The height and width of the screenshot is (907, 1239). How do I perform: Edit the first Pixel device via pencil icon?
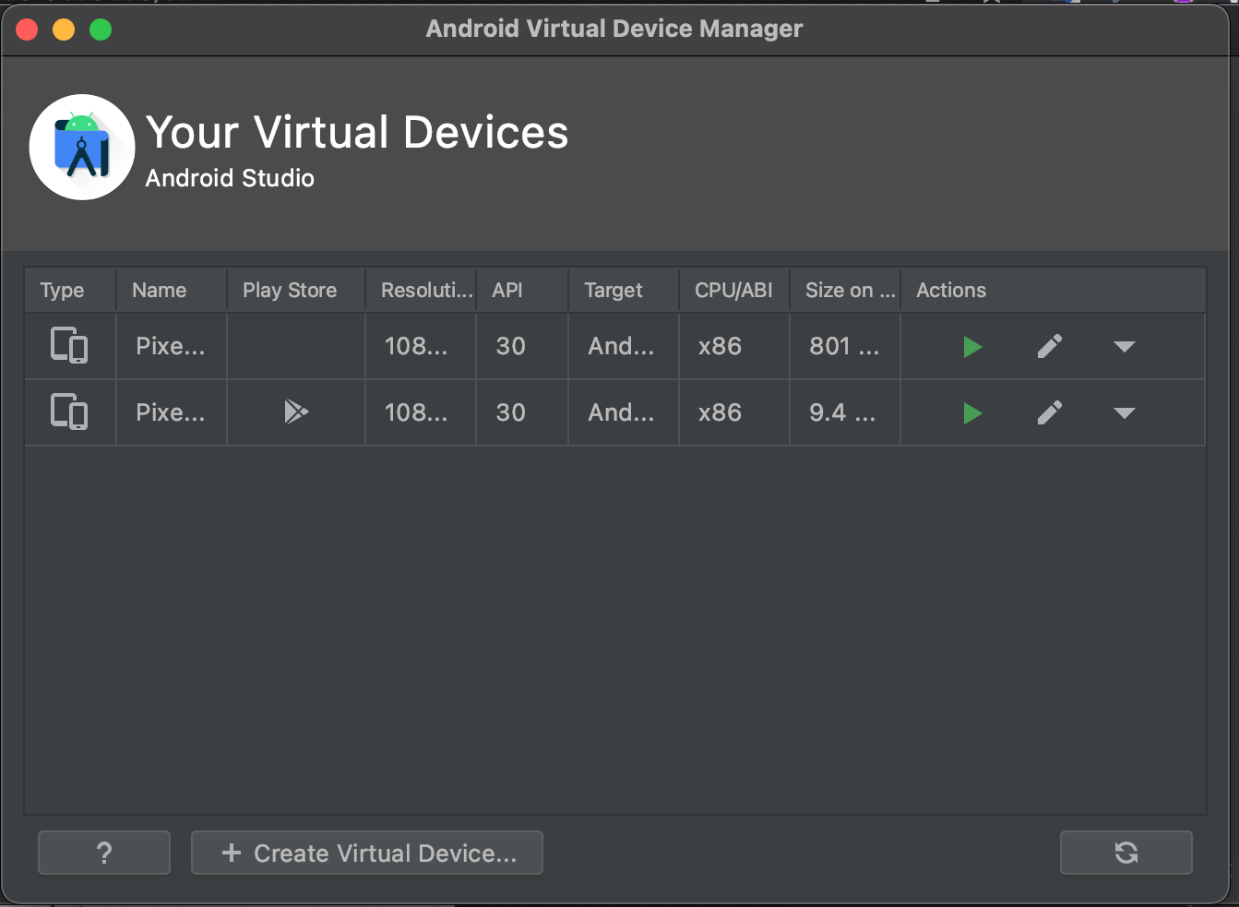pyautogui.click(x=1050, y=346)
